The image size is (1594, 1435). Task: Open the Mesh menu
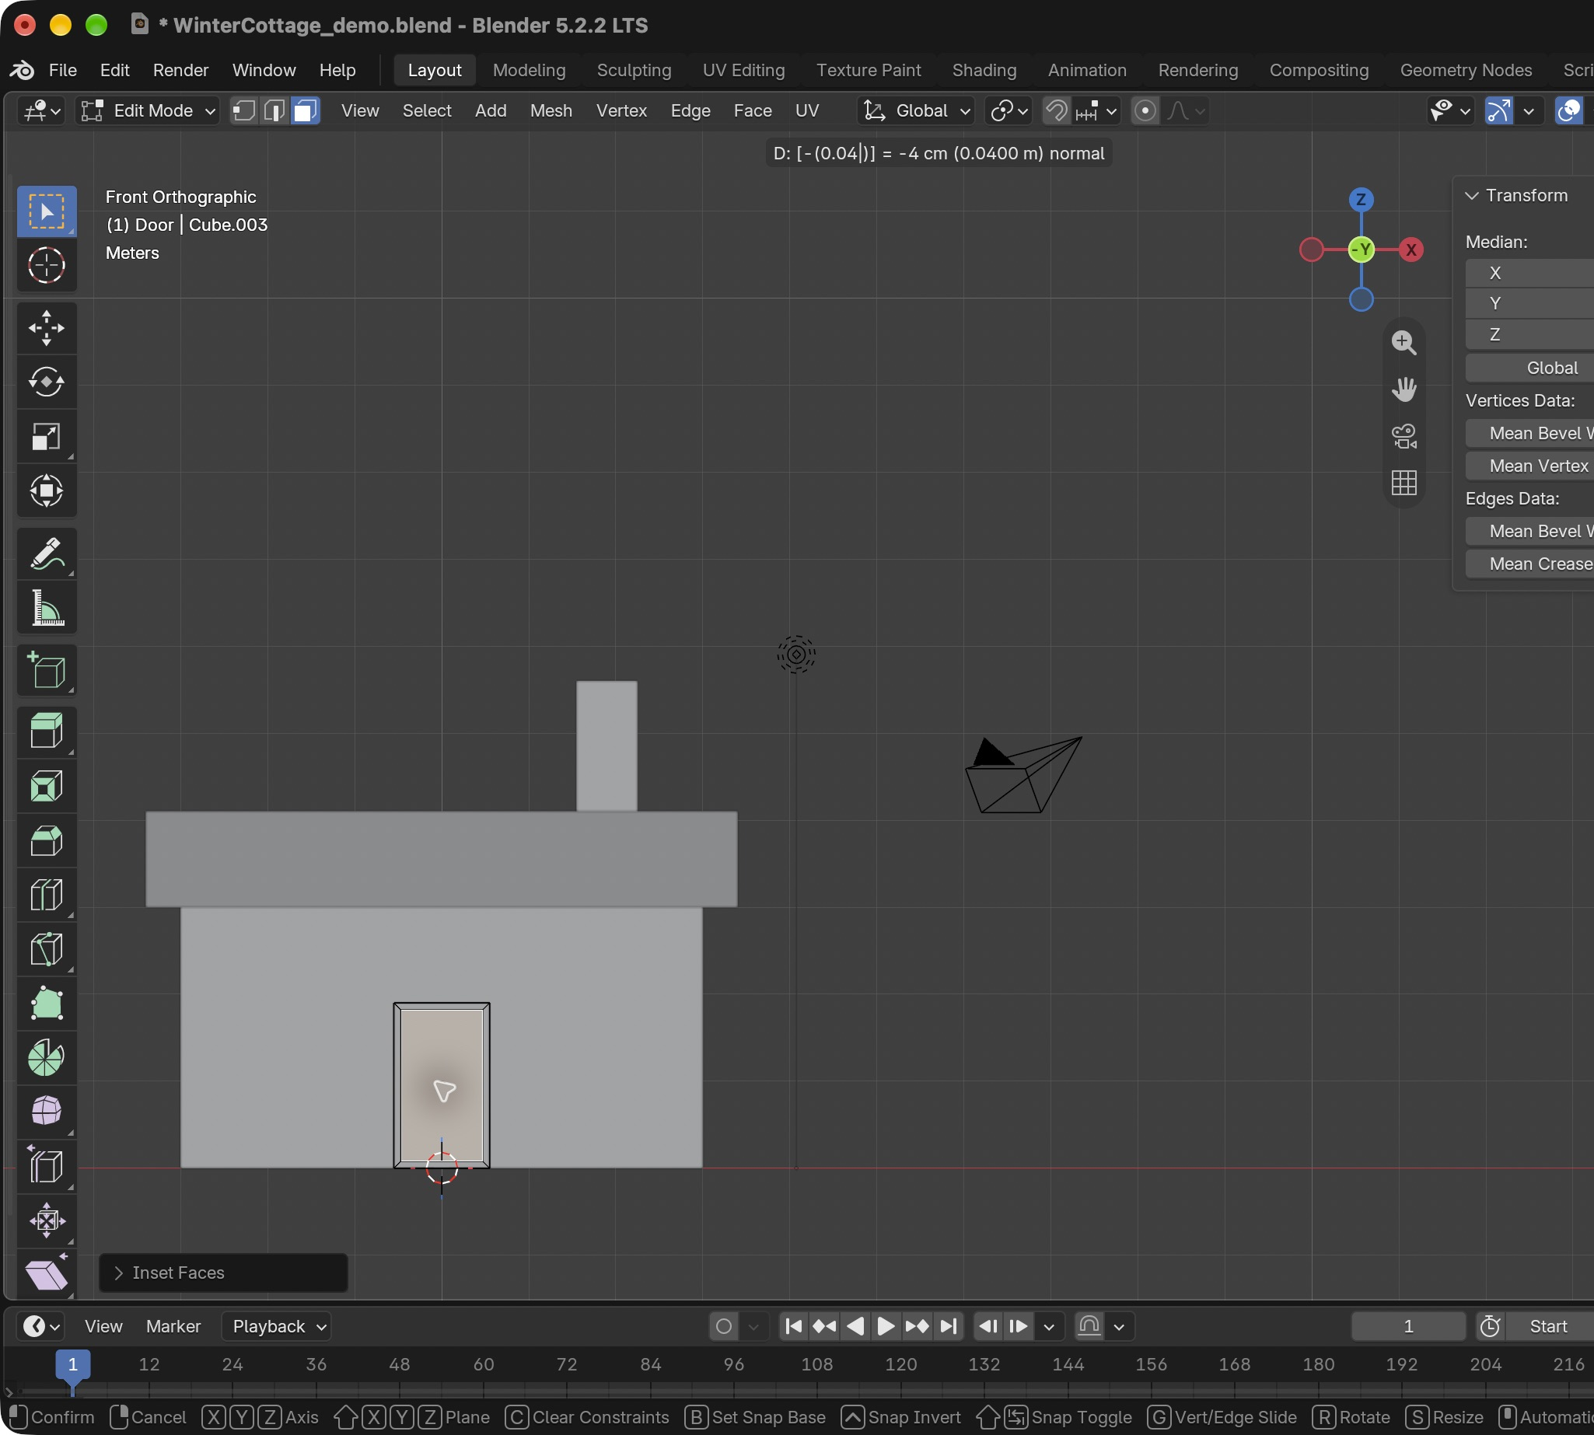click(x=551, y=111)
